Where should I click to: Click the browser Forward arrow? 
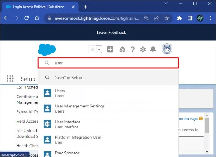coord(16,18)
